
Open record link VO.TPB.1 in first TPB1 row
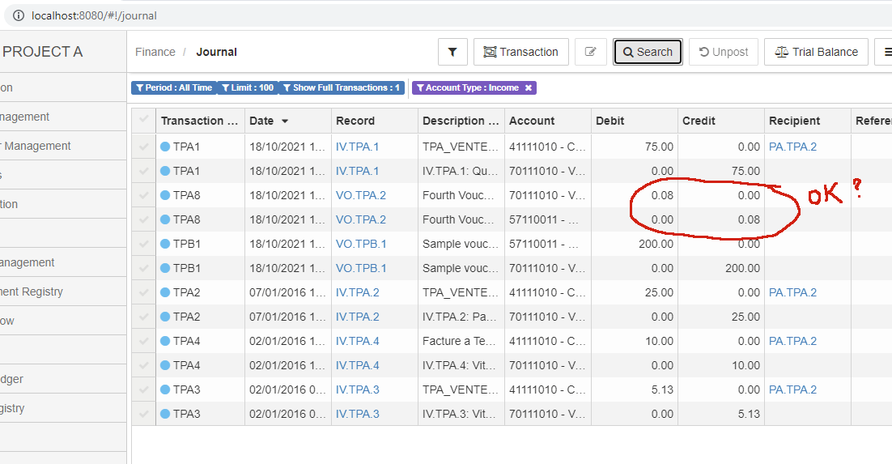(361, 244)
